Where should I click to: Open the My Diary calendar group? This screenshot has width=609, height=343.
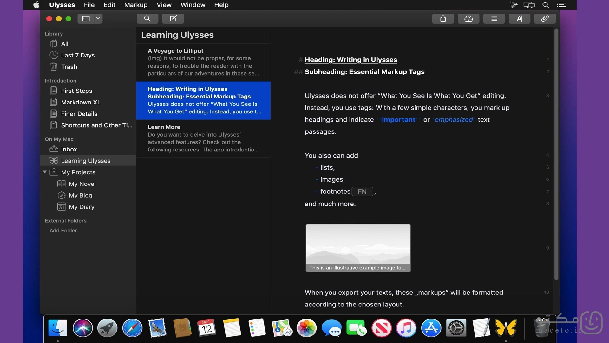[x=82, y=207]
